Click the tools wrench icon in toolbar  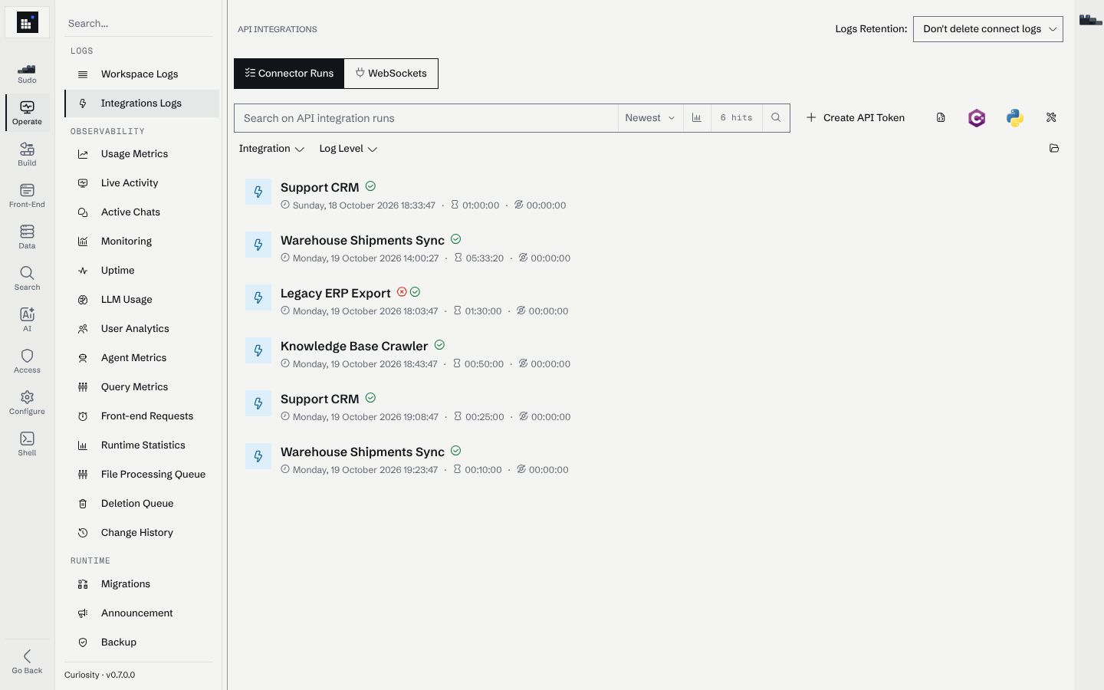1051,117
